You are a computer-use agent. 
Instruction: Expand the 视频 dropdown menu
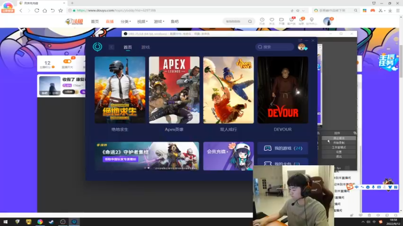(142, 22)
